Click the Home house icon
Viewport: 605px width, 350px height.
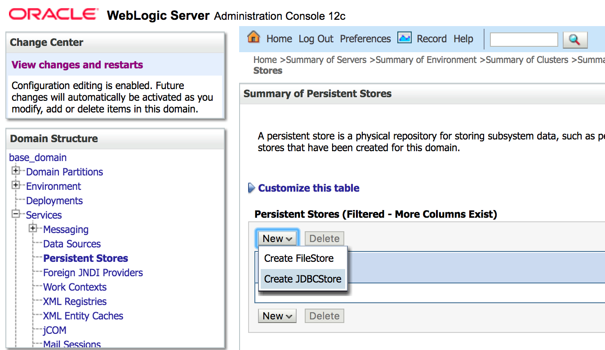pyautogui.click(x=254, y=38)
